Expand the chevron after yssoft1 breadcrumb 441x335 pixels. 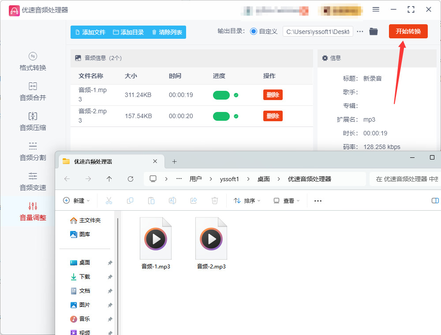[x=248, y=179]
